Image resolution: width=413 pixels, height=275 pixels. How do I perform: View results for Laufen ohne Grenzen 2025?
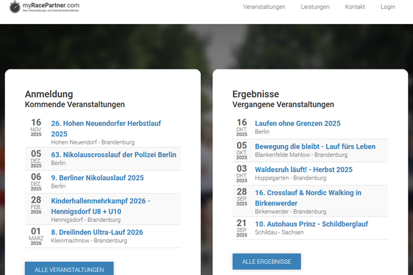coord(297,124)
